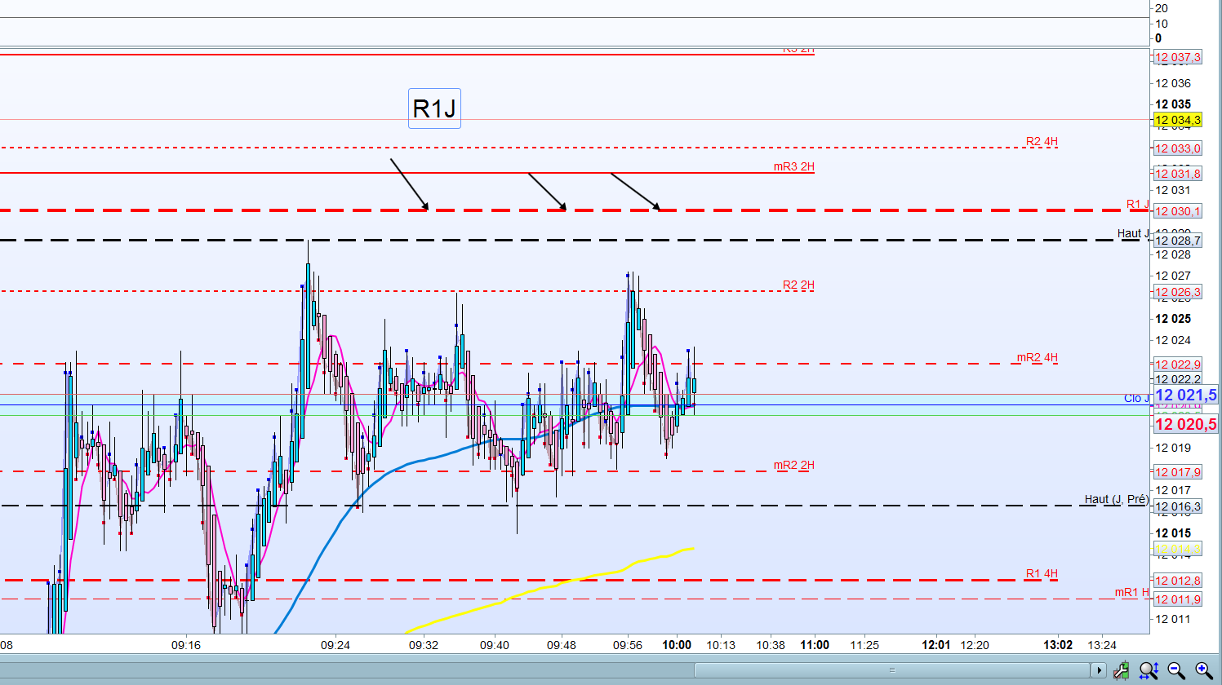The height and width of the screenshot is (685, 1222).
Task: Click the 10:38 time axis label
Action: click(x=771, y=645)
